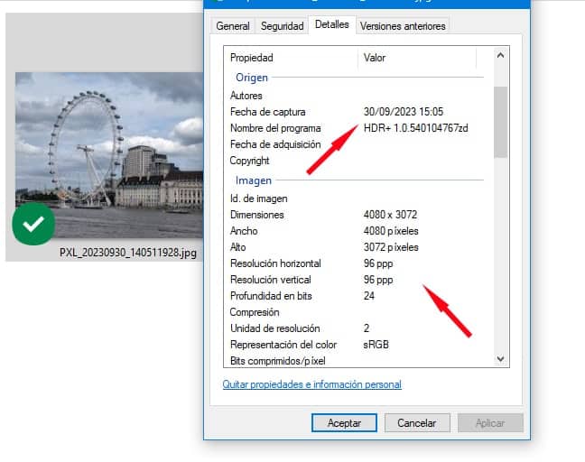The height and width of the screenshot is (462, 585).
Task: Select the Nombre del programa row
Action: coord(357,128)
